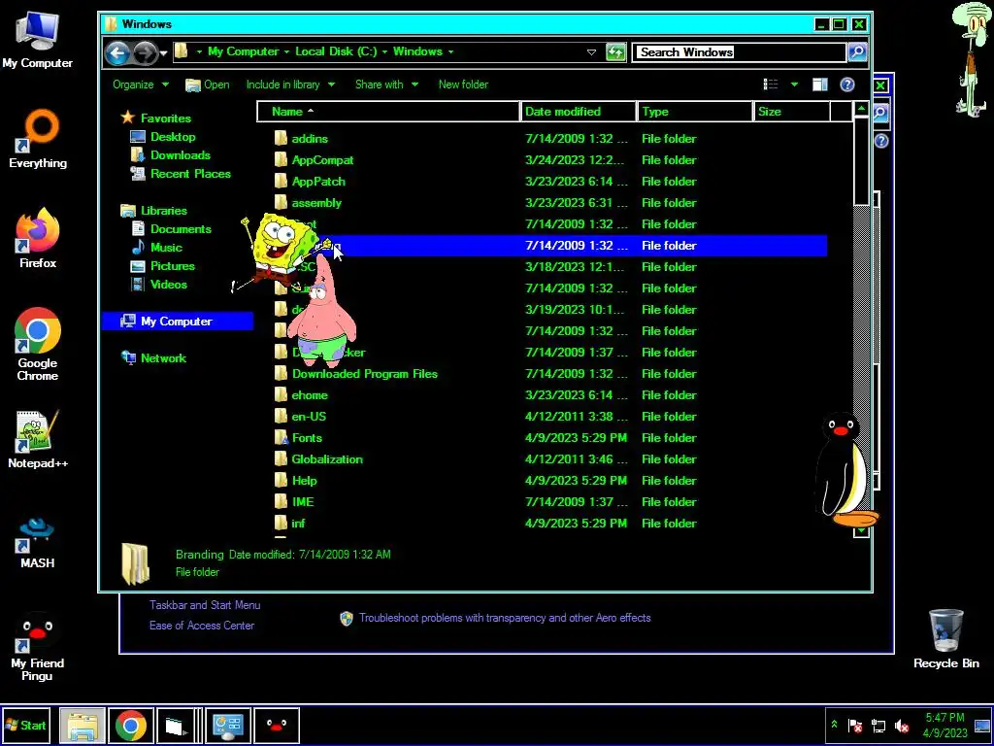
Task: Select the AppCompat folder
Action: (x=322, y=160)
